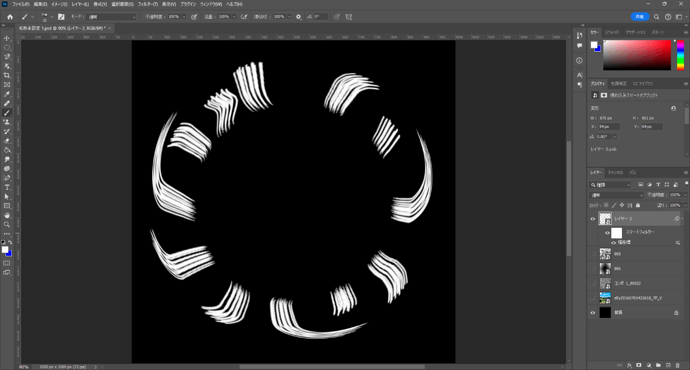Expand the flow (流量) dropdown
This screenshot has width=690, height=370.
(x=234, y=17)
